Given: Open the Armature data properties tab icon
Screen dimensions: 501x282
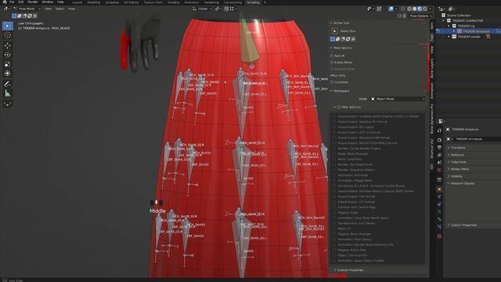Looking at the screenshot, I should [x=440, y=211].
